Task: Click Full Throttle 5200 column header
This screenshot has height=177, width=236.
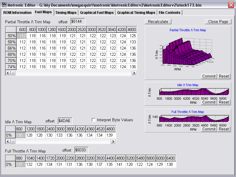Action: (x=131, y=158)
